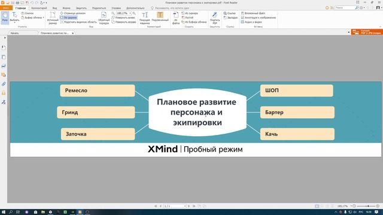
Task: Toggle Fit Width (По ширине) view
Action: click(68, 17)
